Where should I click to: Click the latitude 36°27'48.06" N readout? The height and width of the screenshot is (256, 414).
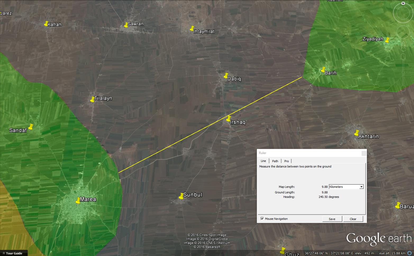tap(316, 253)
